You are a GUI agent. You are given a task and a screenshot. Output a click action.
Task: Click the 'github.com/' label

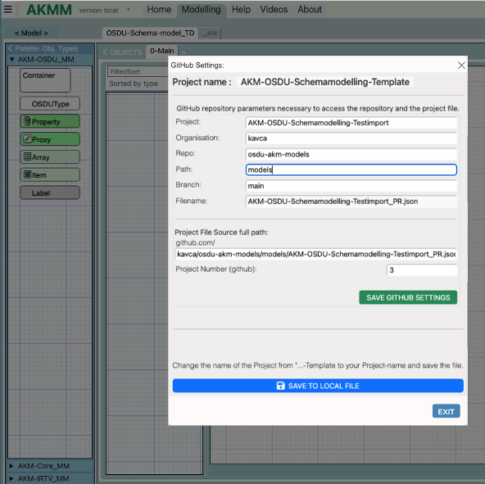pos(195,242)
